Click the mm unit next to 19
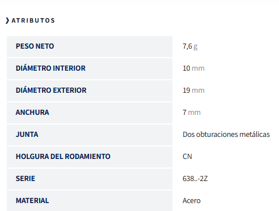 (198, 91)
